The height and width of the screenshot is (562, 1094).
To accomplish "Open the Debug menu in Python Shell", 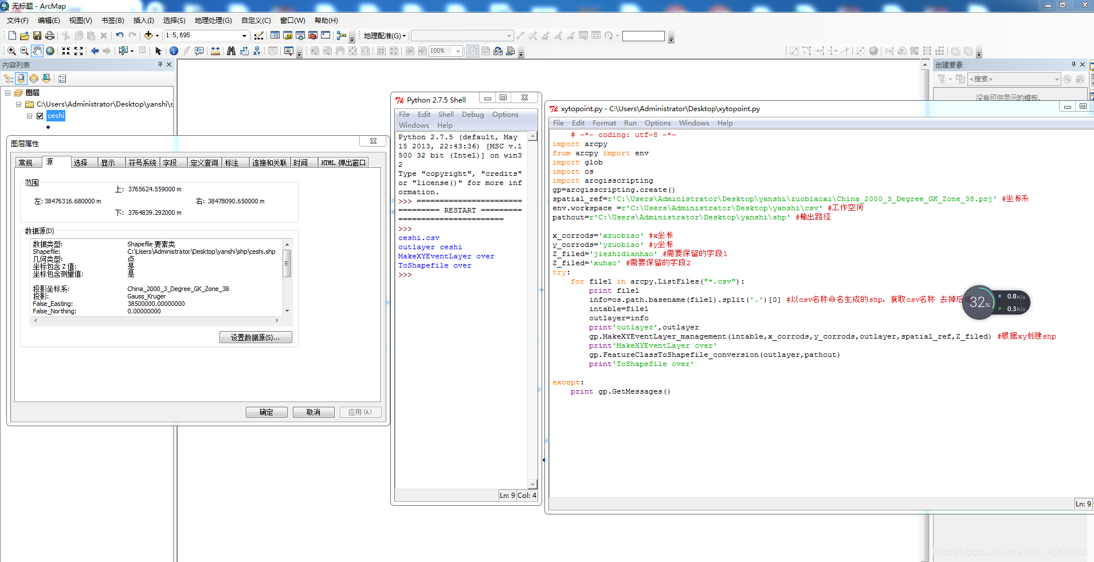I will [473, 115].
